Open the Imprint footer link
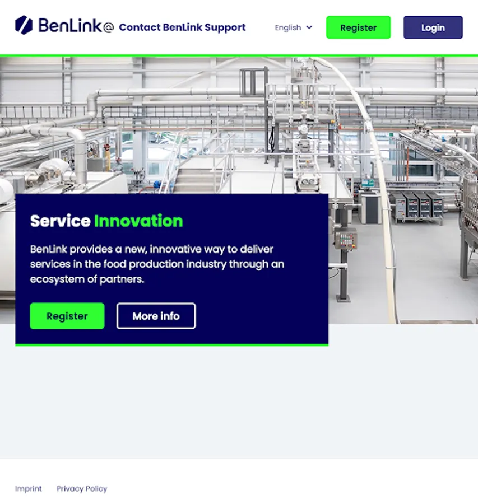Viewport: 478px width, 504px height. [29, 488]
